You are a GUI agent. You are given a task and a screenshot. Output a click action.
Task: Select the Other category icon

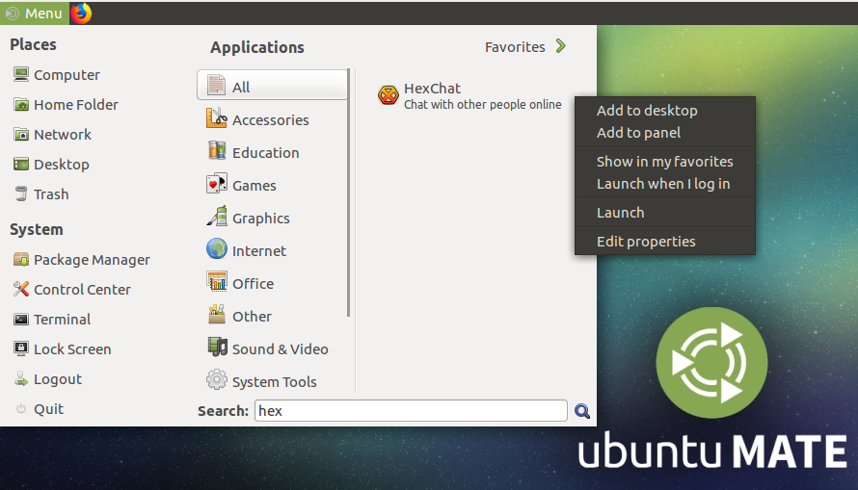coord(217,315)
